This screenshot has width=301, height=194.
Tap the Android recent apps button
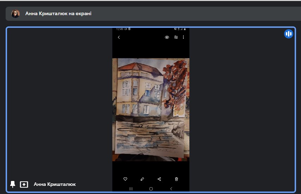tap(131, 189)
